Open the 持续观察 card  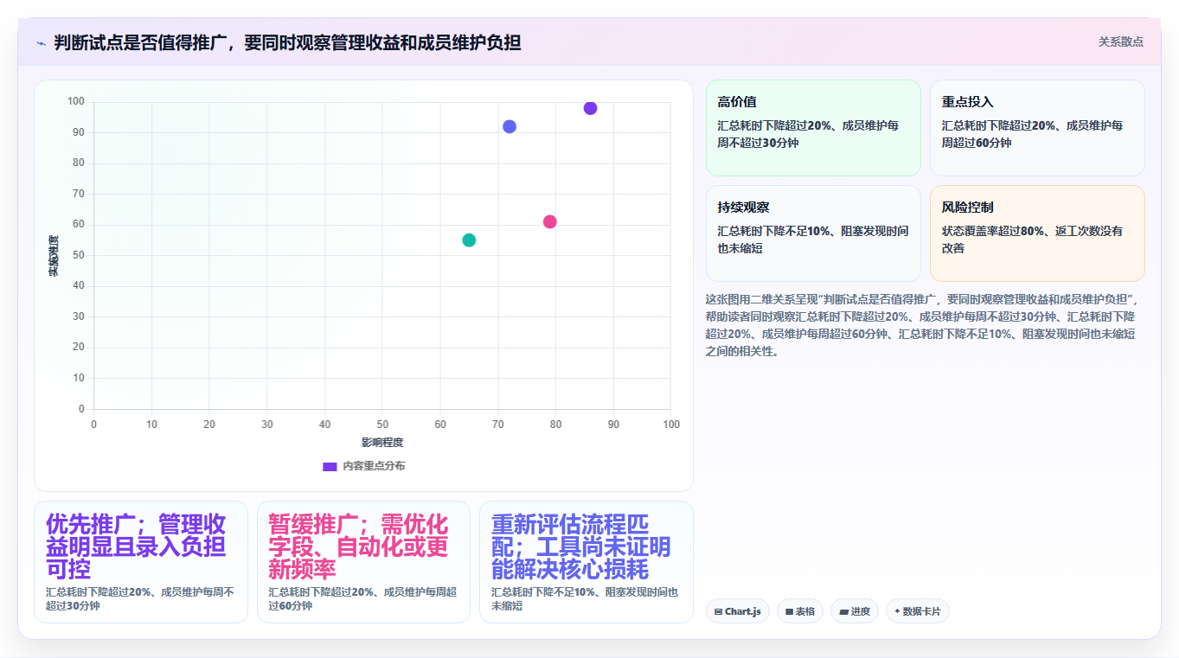click(x=813, y=233)
